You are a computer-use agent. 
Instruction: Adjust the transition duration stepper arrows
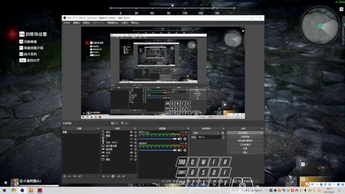(x=223, y=137)
